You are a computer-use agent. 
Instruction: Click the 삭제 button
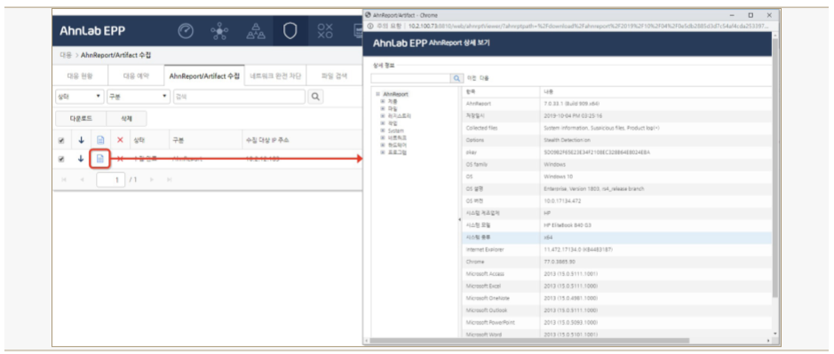127,119
